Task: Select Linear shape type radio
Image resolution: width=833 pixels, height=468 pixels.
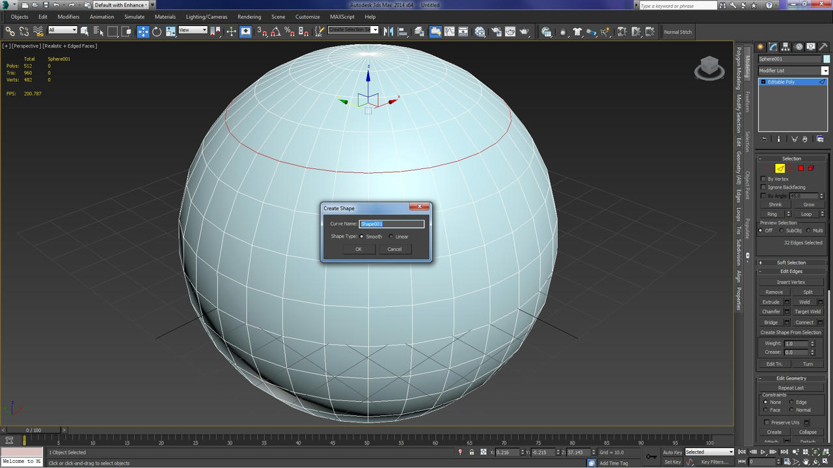Action: pos(391,237)
